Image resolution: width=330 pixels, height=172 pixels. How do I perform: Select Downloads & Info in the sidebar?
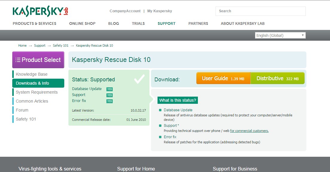tap(38, 83)
